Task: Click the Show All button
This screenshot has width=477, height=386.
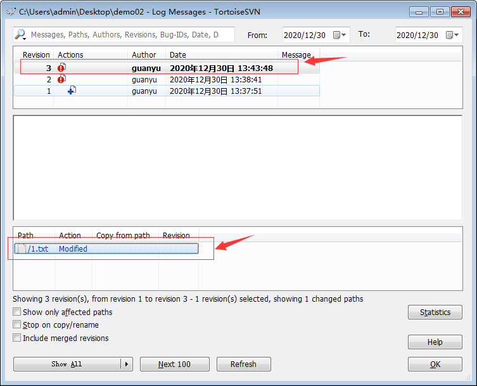Action: (67, 364)
